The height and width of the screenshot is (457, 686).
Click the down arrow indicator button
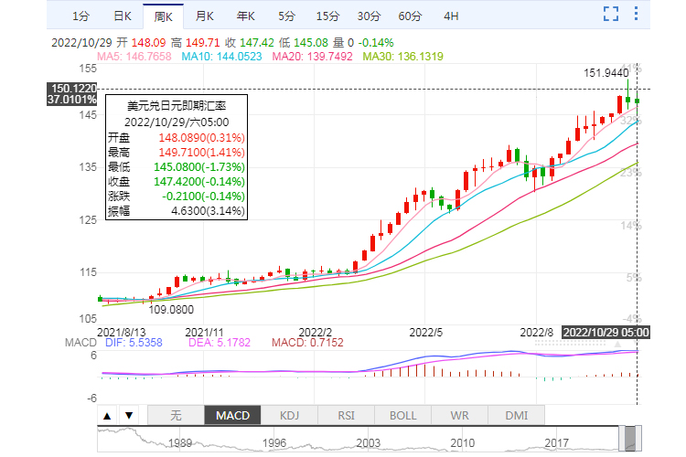pyautogui.click(x=129, y=416)
